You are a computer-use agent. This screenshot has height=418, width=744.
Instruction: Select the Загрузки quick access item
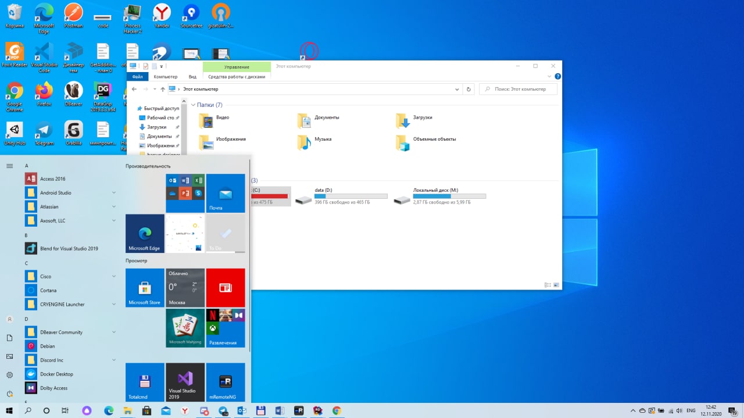(x=156, y=127)
